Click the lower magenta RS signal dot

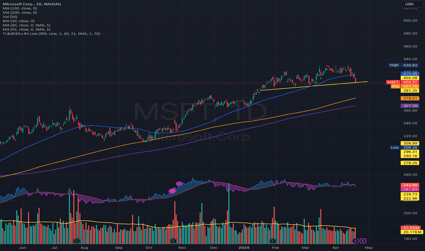click(x=172, y=191)
